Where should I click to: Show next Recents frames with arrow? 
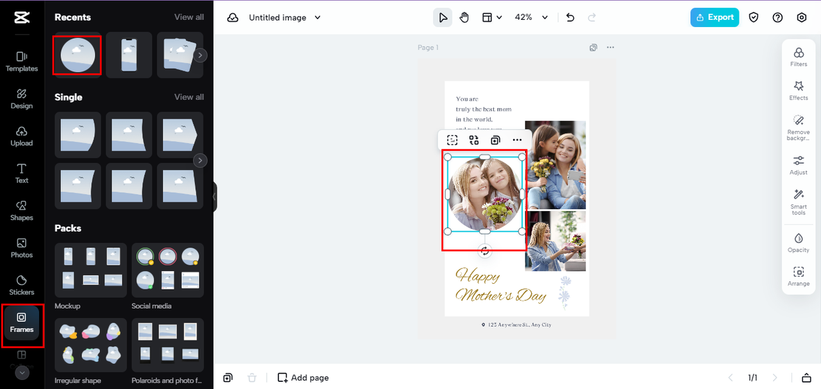tap(201, 55)
